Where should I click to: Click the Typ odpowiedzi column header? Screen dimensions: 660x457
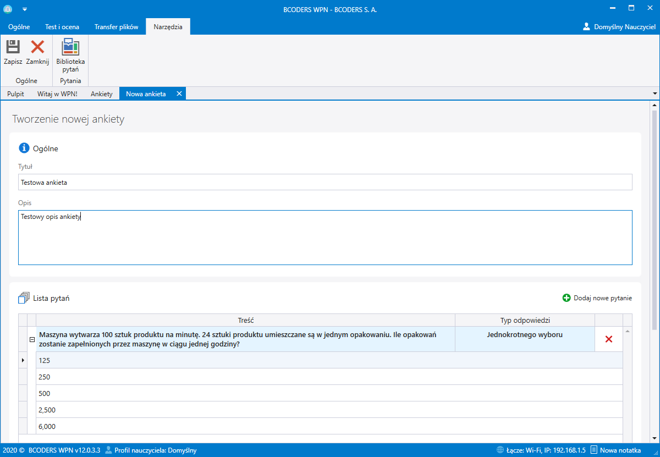point(525,320)
